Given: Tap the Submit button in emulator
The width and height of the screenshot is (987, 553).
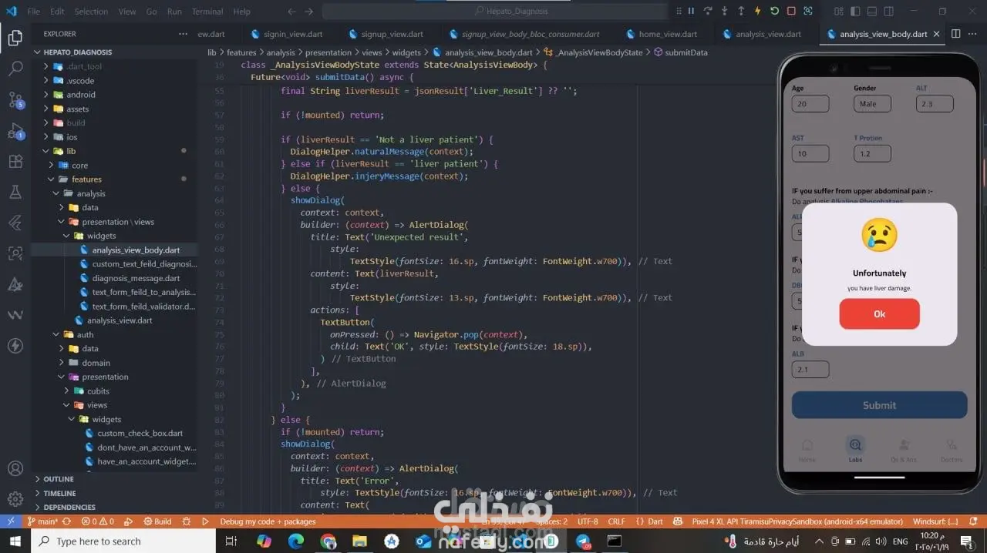Looking at the screenshot, I should click(x=879, y=405).
